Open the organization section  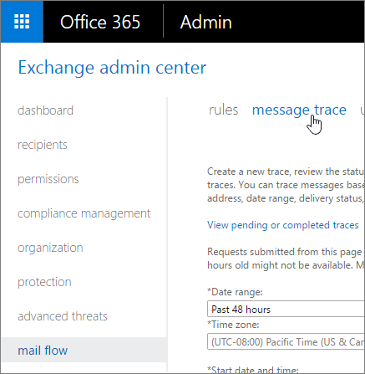50,248
